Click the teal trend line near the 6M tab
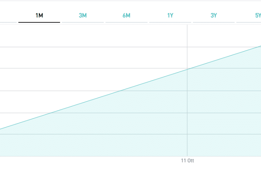The width and height of the screenshot is (261, 174). [127, 89]
